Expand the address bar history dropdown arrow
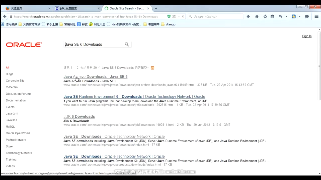This screenshot has width=321, height=180. pos(179,16)
